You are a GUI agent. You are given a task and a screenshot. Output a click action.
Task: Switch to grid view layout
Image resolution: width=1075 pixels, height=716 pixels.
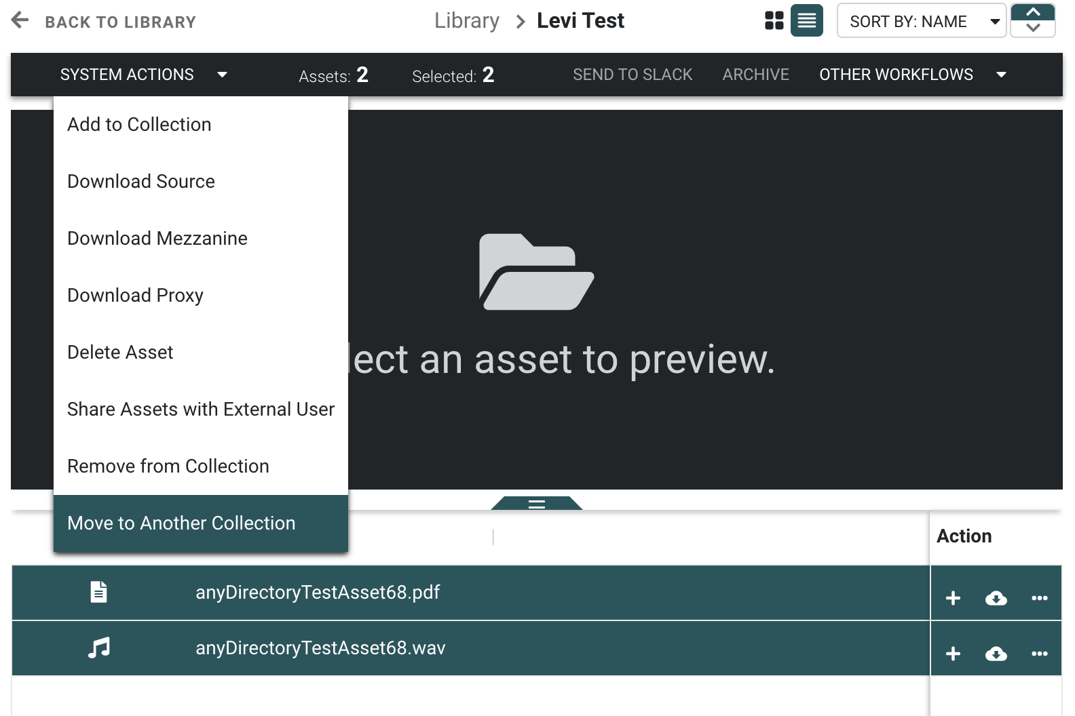pos(774,20)
